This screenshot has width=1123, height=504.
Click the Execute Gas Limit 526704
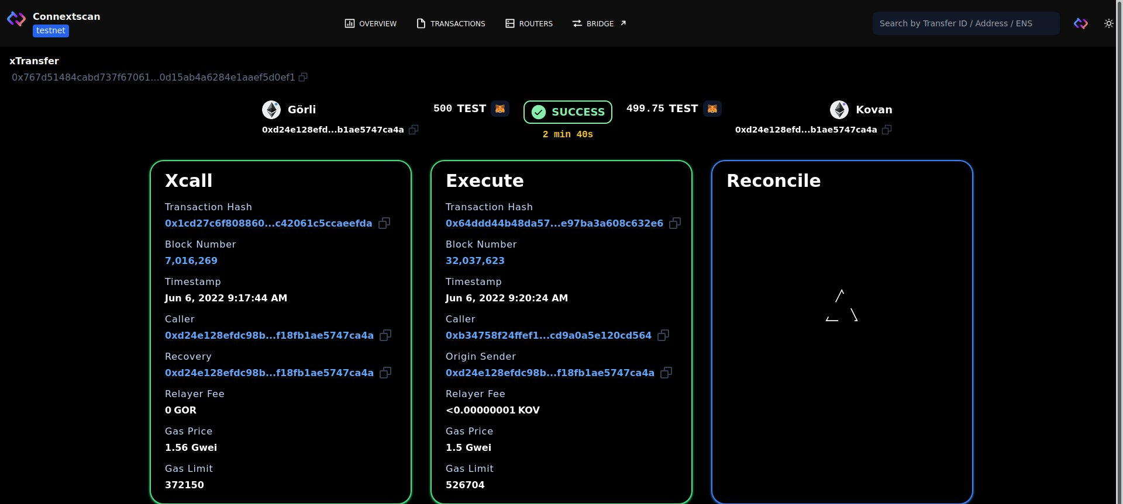(465, 485)
